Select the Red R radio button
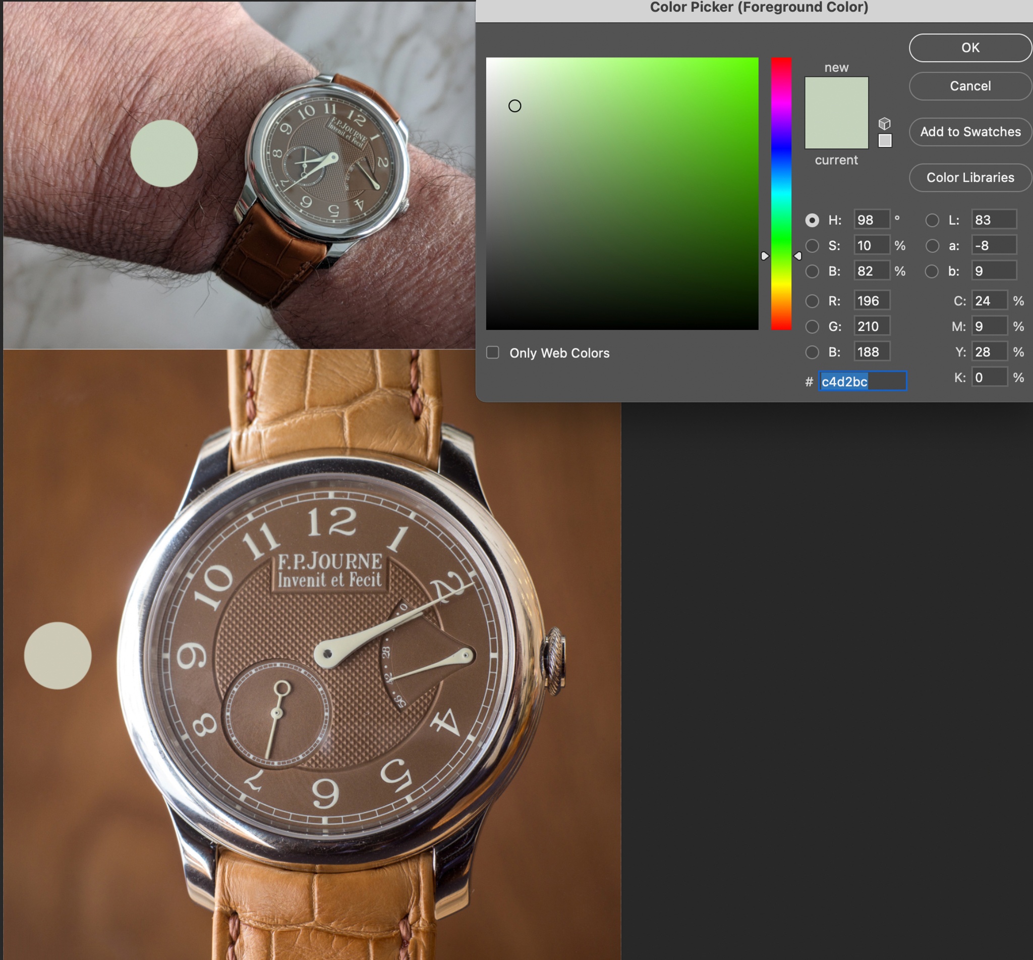This screenshot has height=960, width=1033. point(812,301)
